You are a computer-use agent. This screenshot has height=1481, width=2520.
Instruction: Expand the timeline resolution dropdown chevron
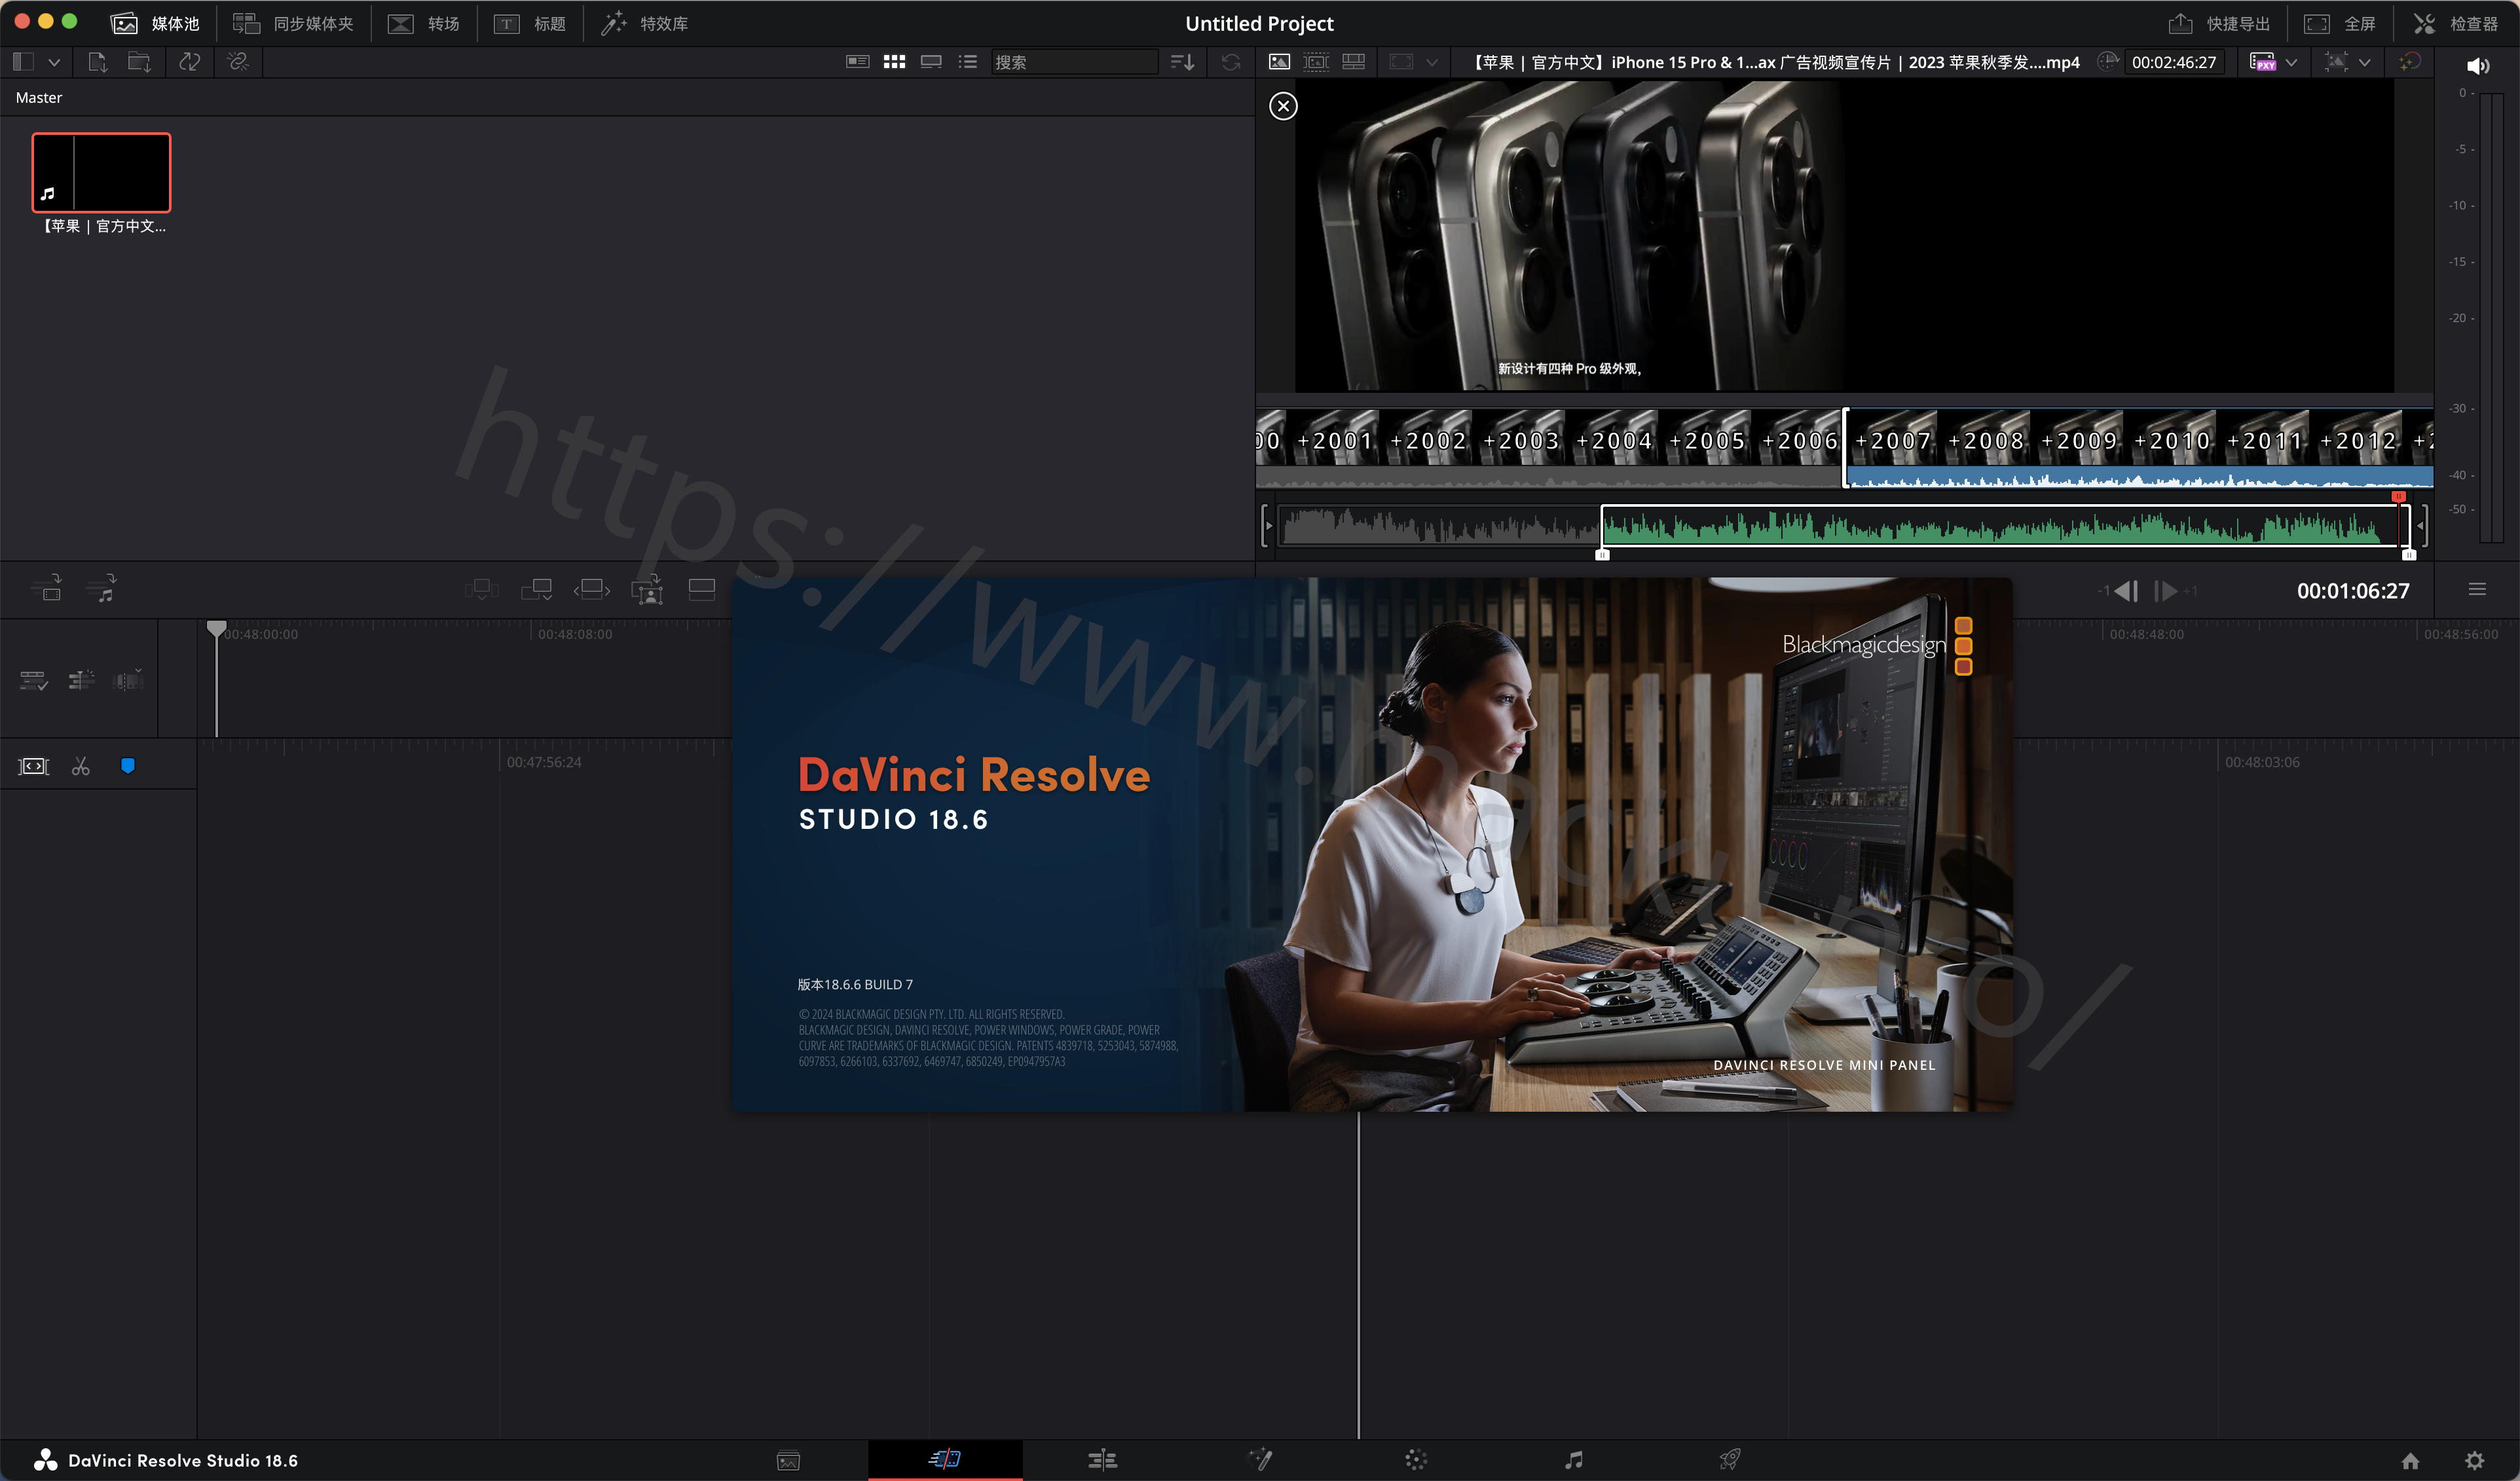click(x=2365, y=62)
